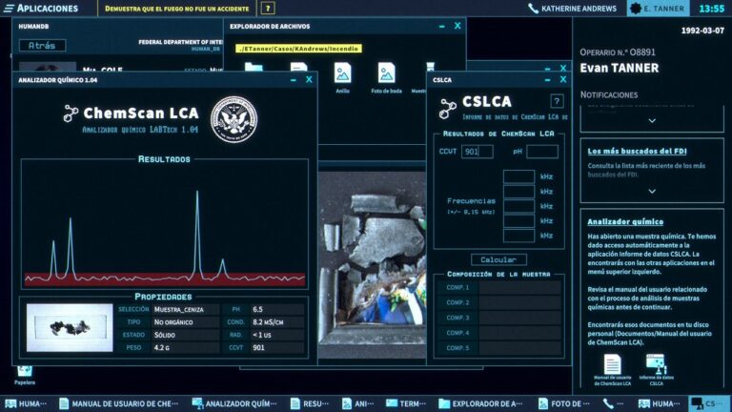Open the Informe de datos CSLCA icon

656,370
